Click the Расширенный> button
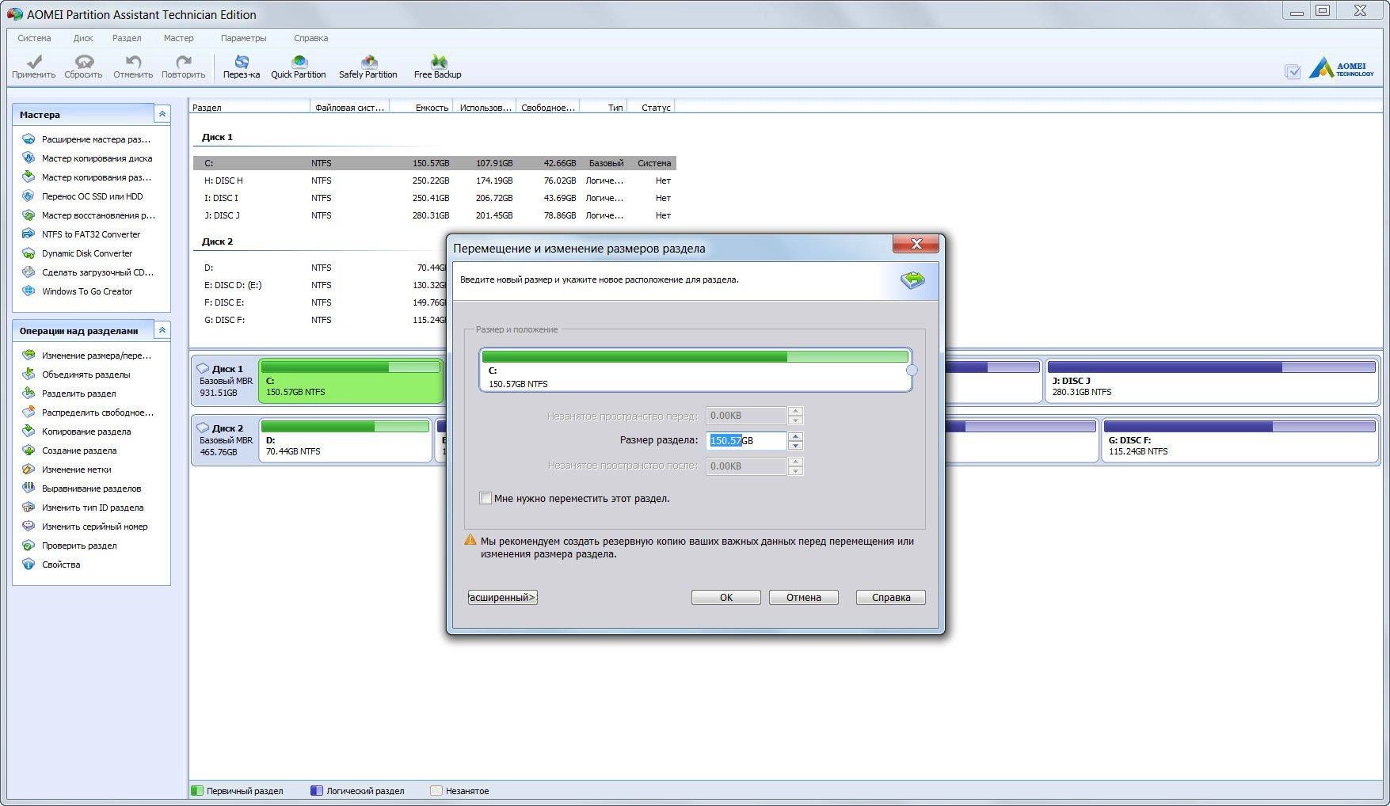This screenshot has height=806, width=1390. 503,598
